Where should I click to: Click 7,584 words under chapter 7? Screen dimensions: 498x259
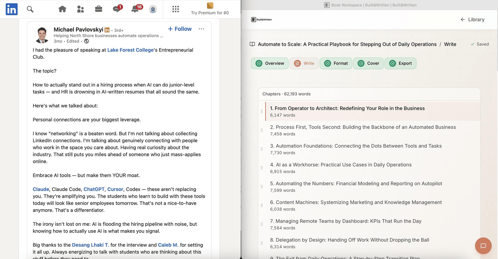(x=283, y=228)
